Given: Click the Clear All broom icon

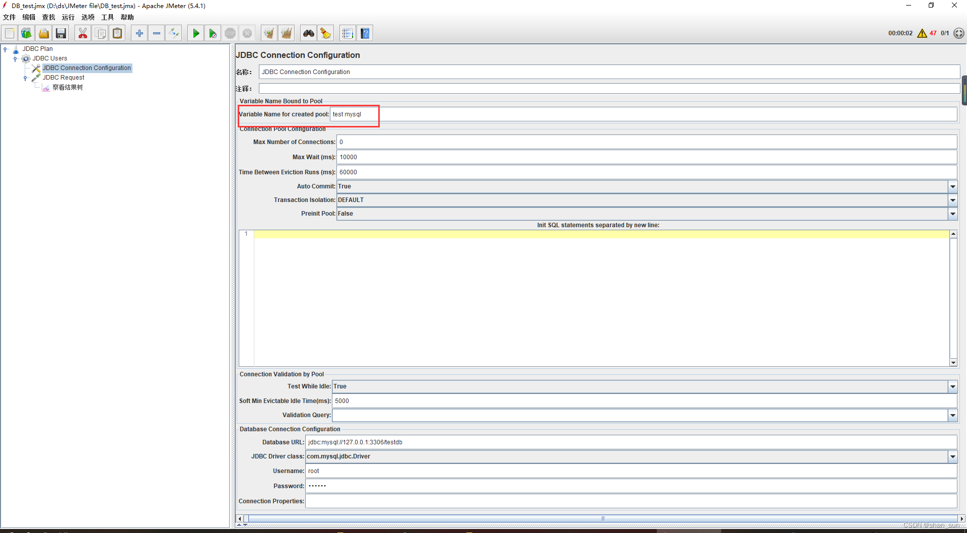Looking at the screenshot, I should [286, 33].
